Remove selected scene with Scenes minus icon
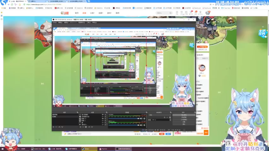 point(56,127)
